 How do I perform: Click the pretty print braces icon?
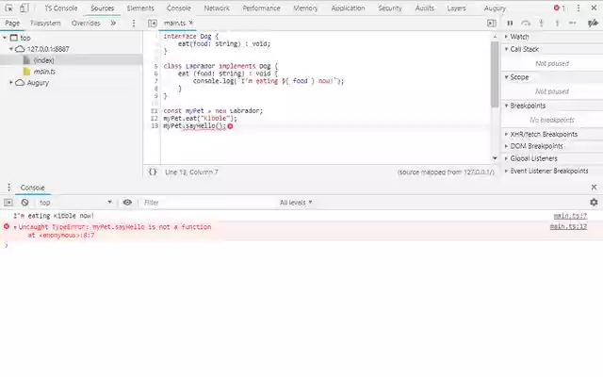pos(153,172)
